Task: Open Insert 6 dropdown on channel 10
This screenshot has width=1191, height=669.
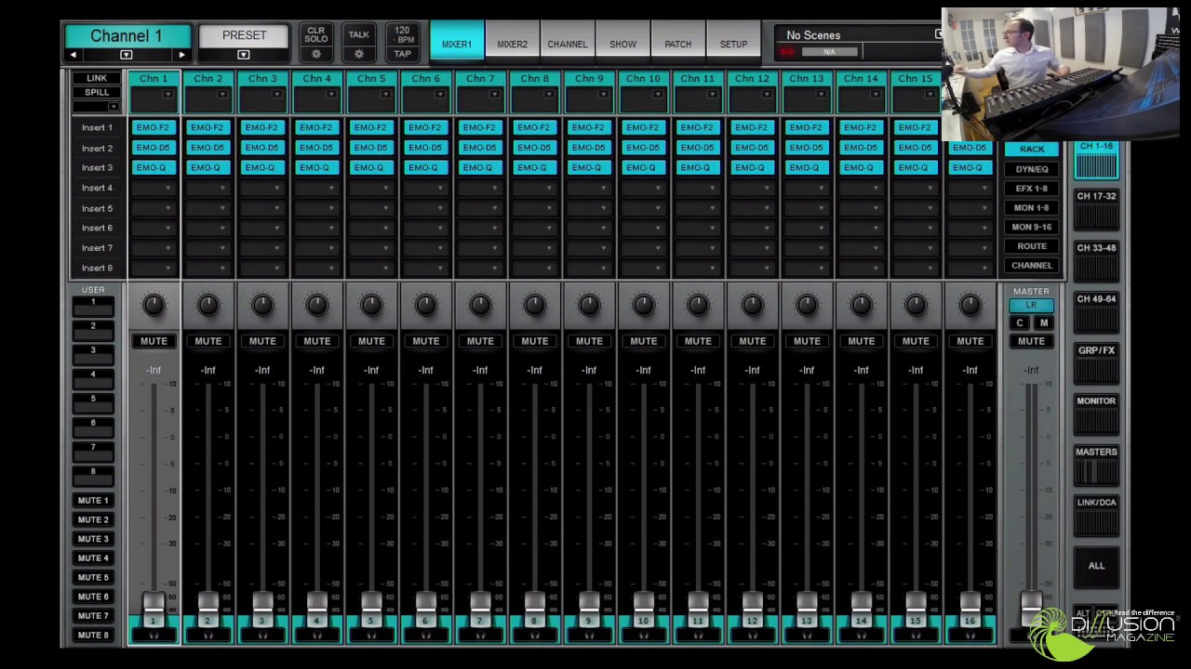Action: click(x=644, y=228)
